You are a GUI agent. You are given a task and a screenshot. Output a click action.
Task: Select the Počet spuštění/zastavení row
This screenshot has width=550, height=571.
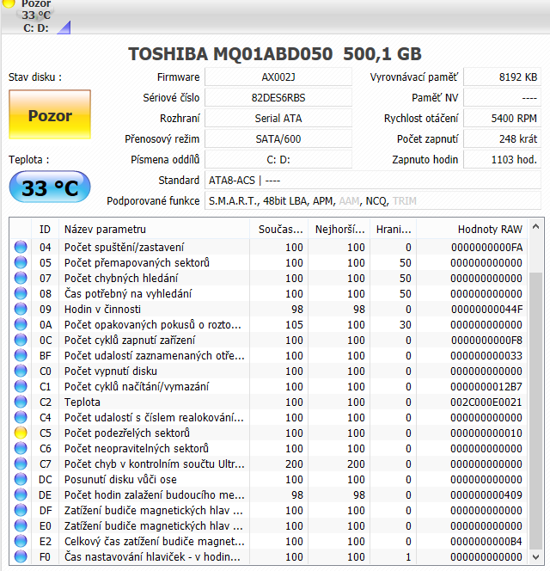[269, 247]
